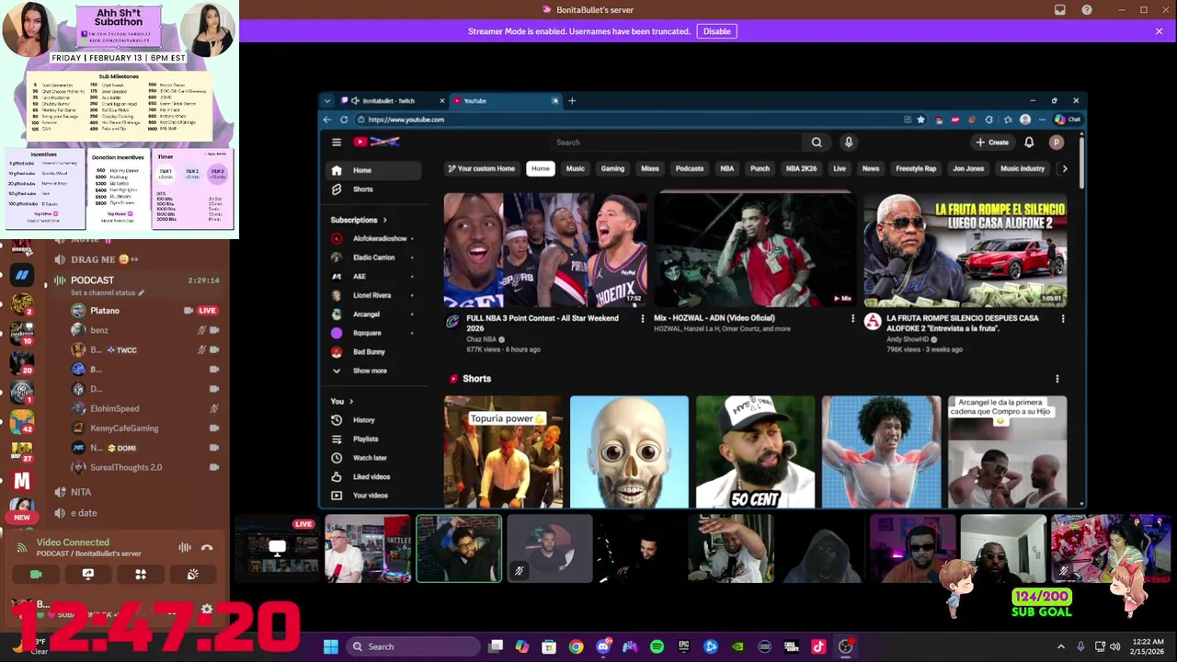Select the NBA 2K26 chip
1177x662 pixels.
(801, 169)
